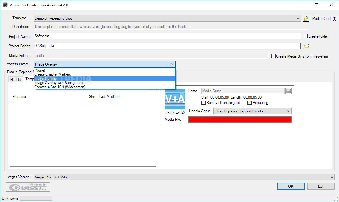Viewport: 339px width, 202px height.
Task: Click the Start and Length time text
Action: pyautogui.click(x=232, y=97)
